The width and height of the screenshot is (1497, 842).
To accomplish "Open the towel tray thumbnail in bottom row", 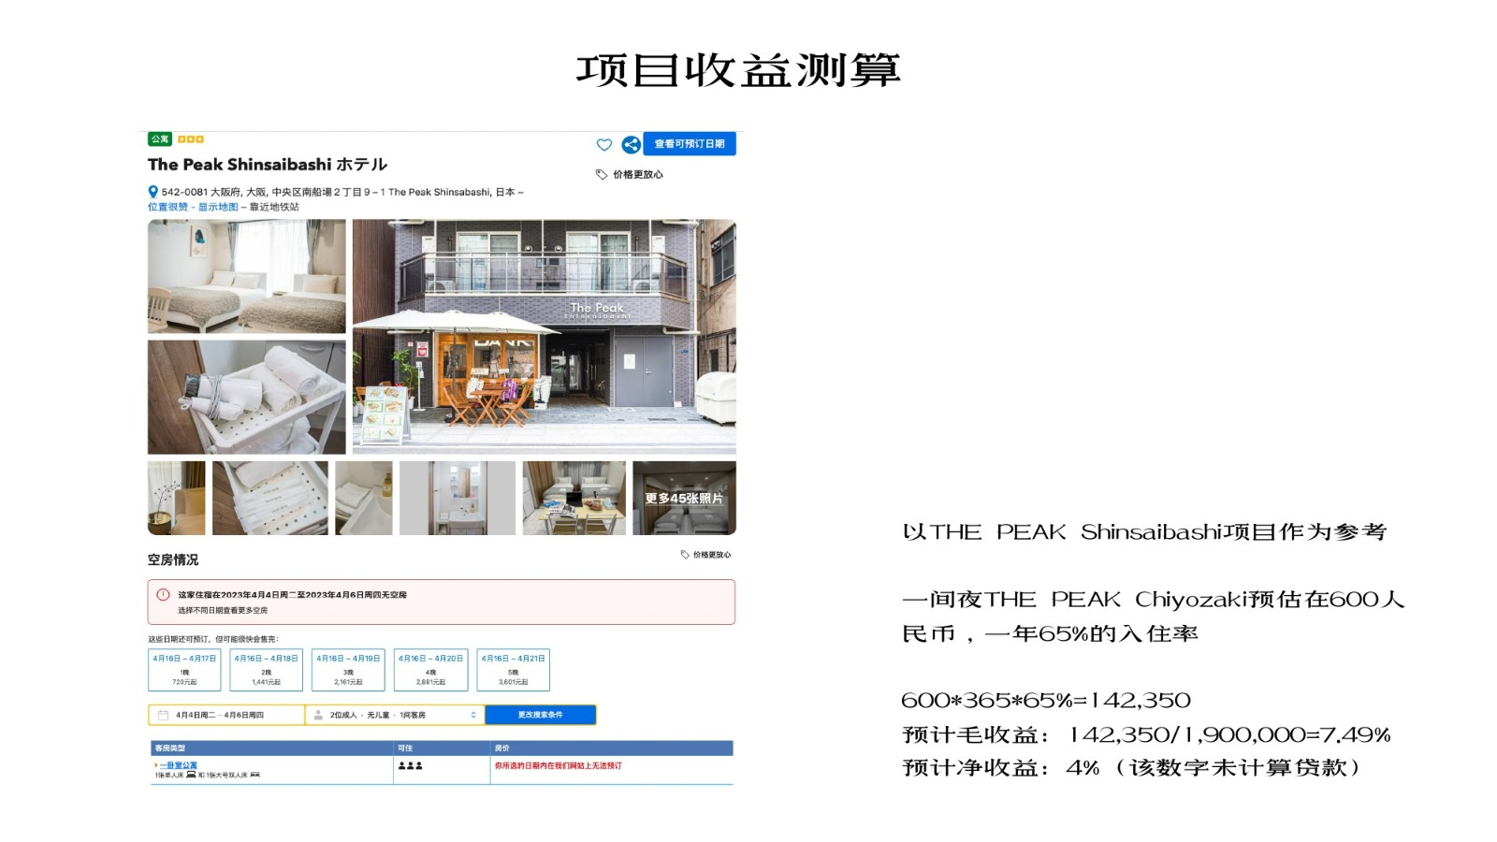I will click(x=270, y=498).
